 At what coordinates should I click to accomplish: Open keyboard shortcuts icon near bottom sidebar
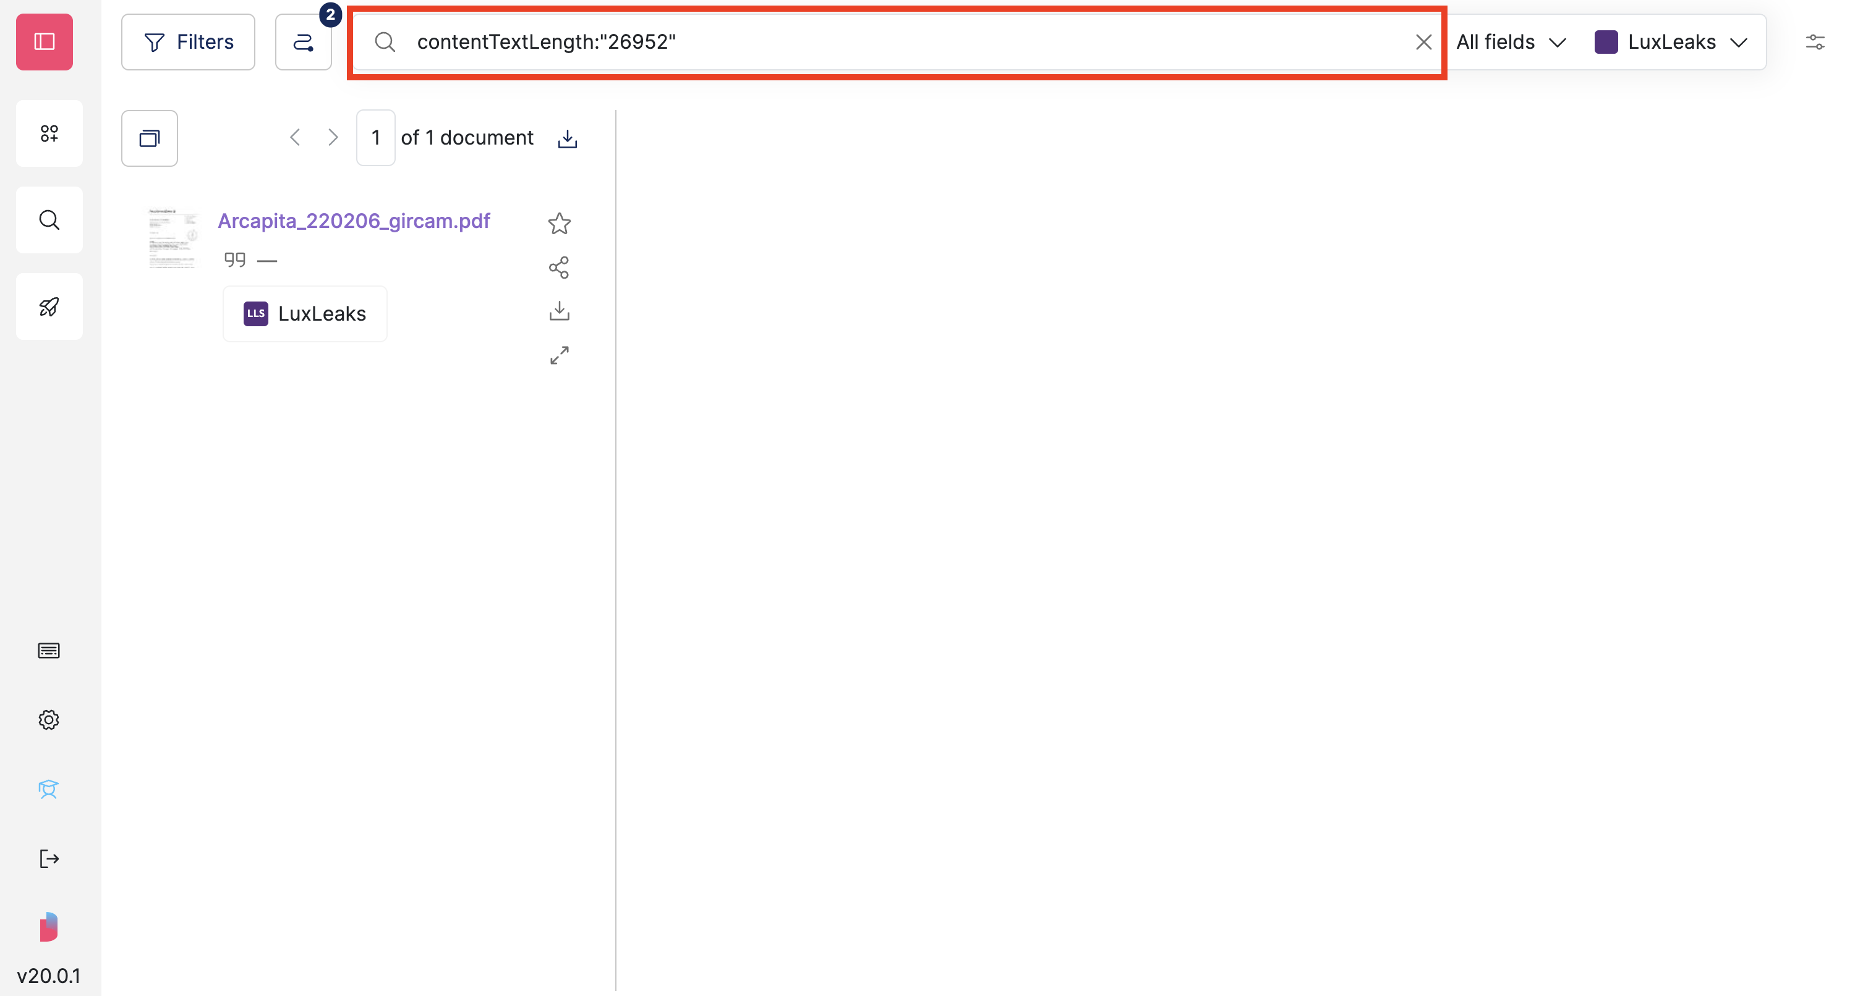[48, 650]
